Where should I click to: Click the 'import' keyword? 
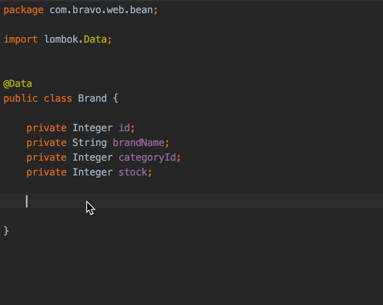(21, 39)
